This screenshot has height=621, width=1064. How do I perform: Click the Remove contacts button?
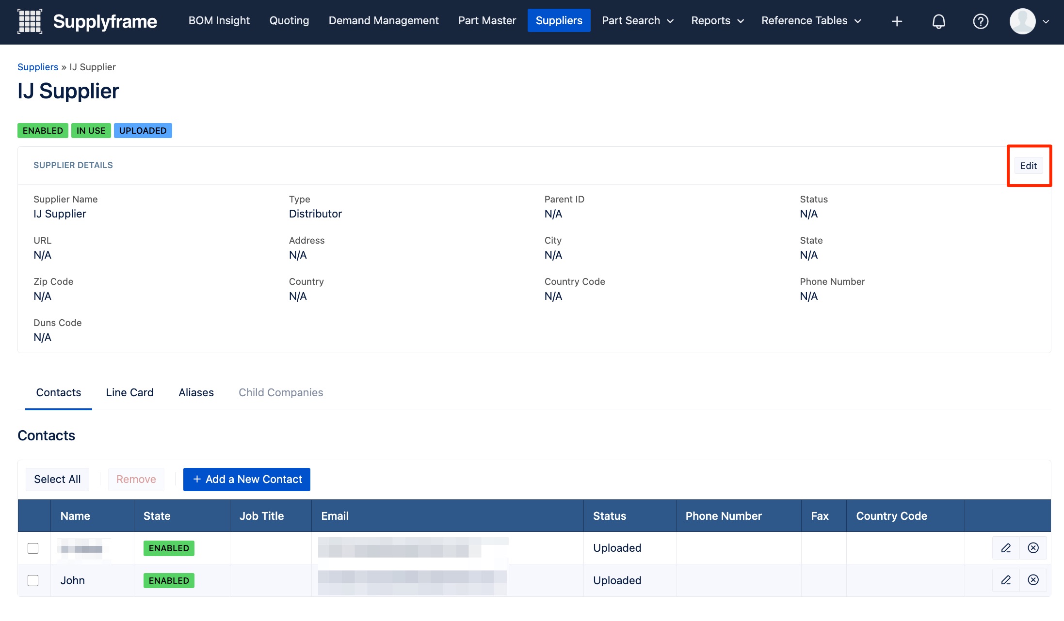pyautogui.click(x=136, y=479)
